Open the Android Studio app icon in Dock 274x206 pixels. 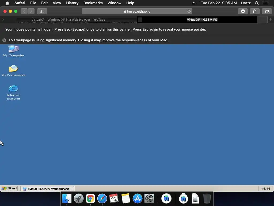pyautogui.click(x=166, y=198)
